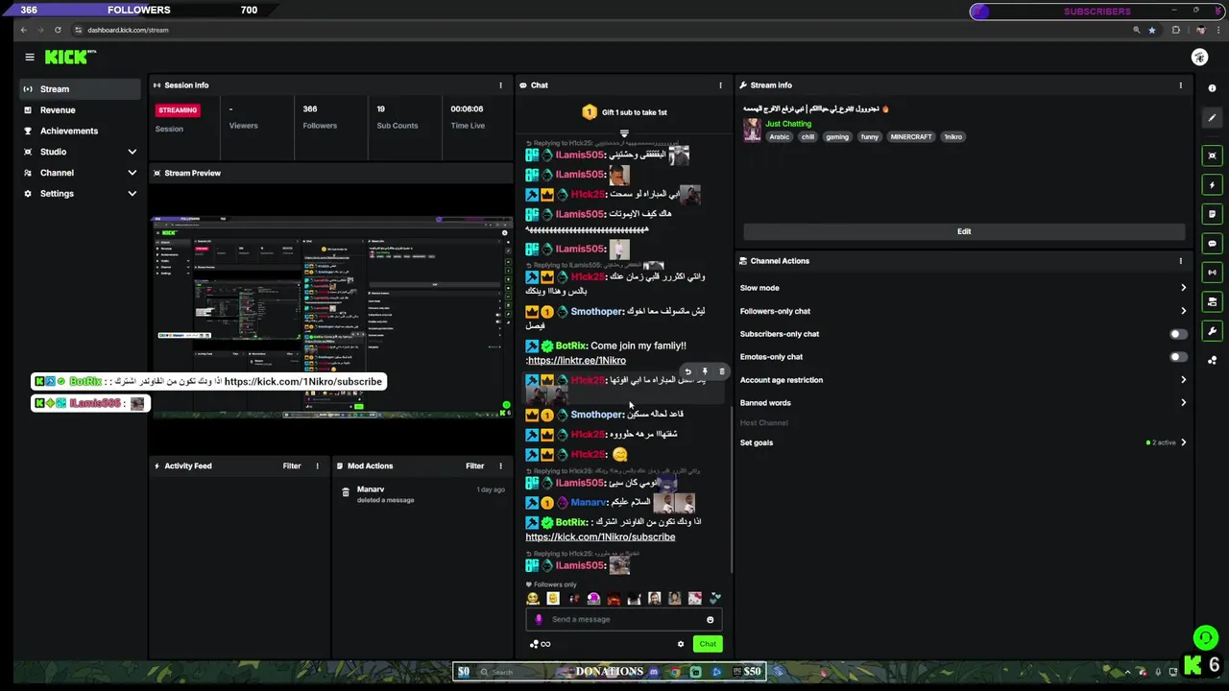This screenshot has width=1229, height=691.
Task: Toggle the stream preview panel icon in right sidebar
Action: click(1213, 155)
